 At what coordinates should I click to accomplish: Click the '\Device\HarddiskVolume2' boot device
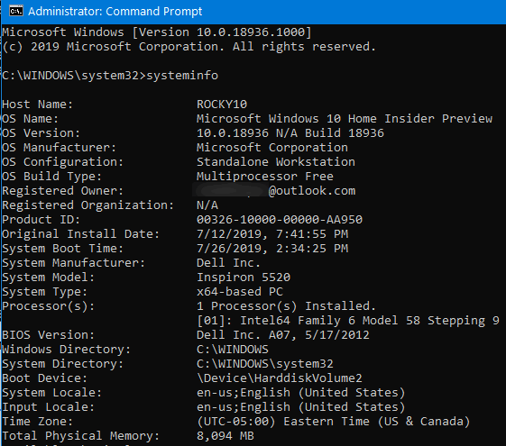(280, 378)
